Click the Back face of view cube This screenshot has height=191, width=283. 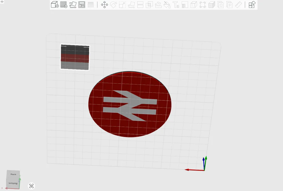point(13,174)
